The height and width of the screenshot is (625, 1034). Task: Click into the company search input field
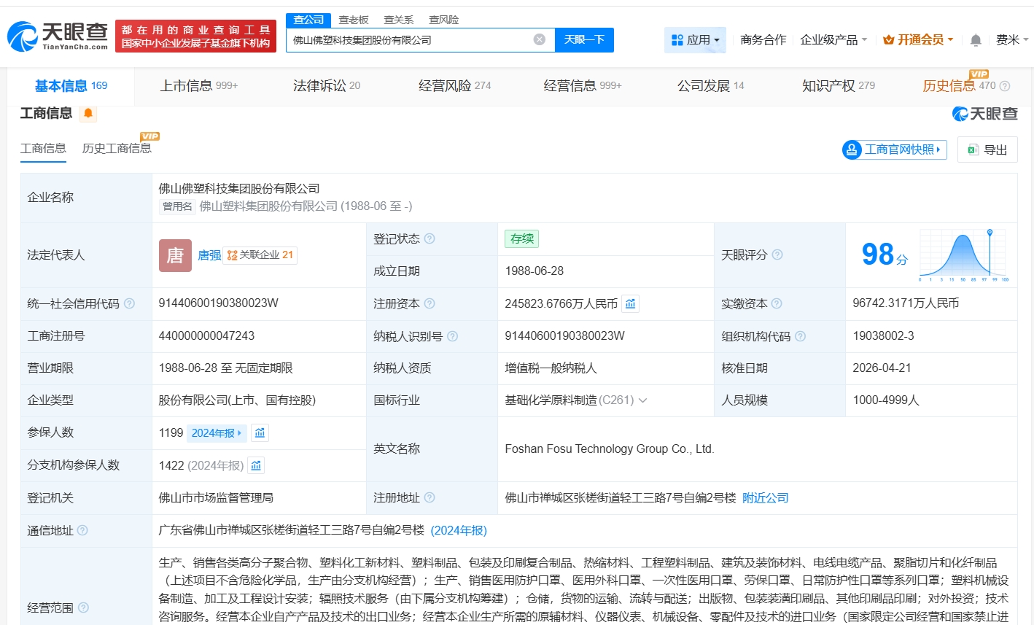[x=408, y=40]
